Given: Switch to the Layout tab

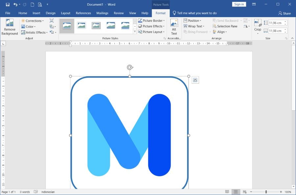Looking at the screenshot, I should coord(65,13).
